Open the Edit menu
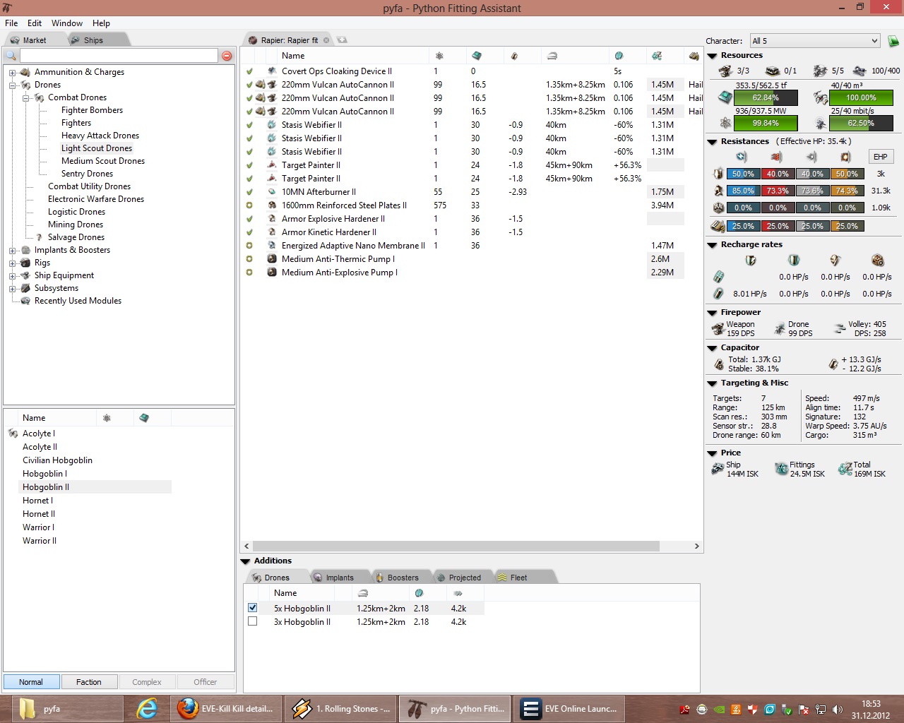 pyautogui.click(x=35, y=23)
